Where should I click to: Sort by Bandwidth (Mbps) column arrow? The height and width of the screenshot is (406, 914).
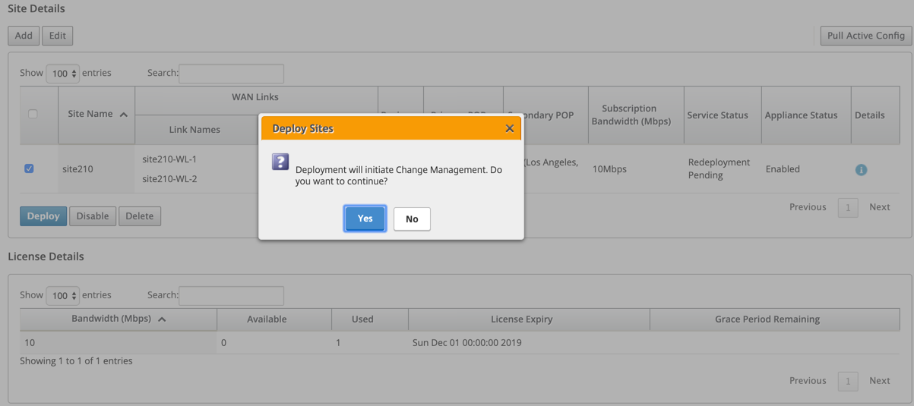pyautogui.click(x=162, y=319)
